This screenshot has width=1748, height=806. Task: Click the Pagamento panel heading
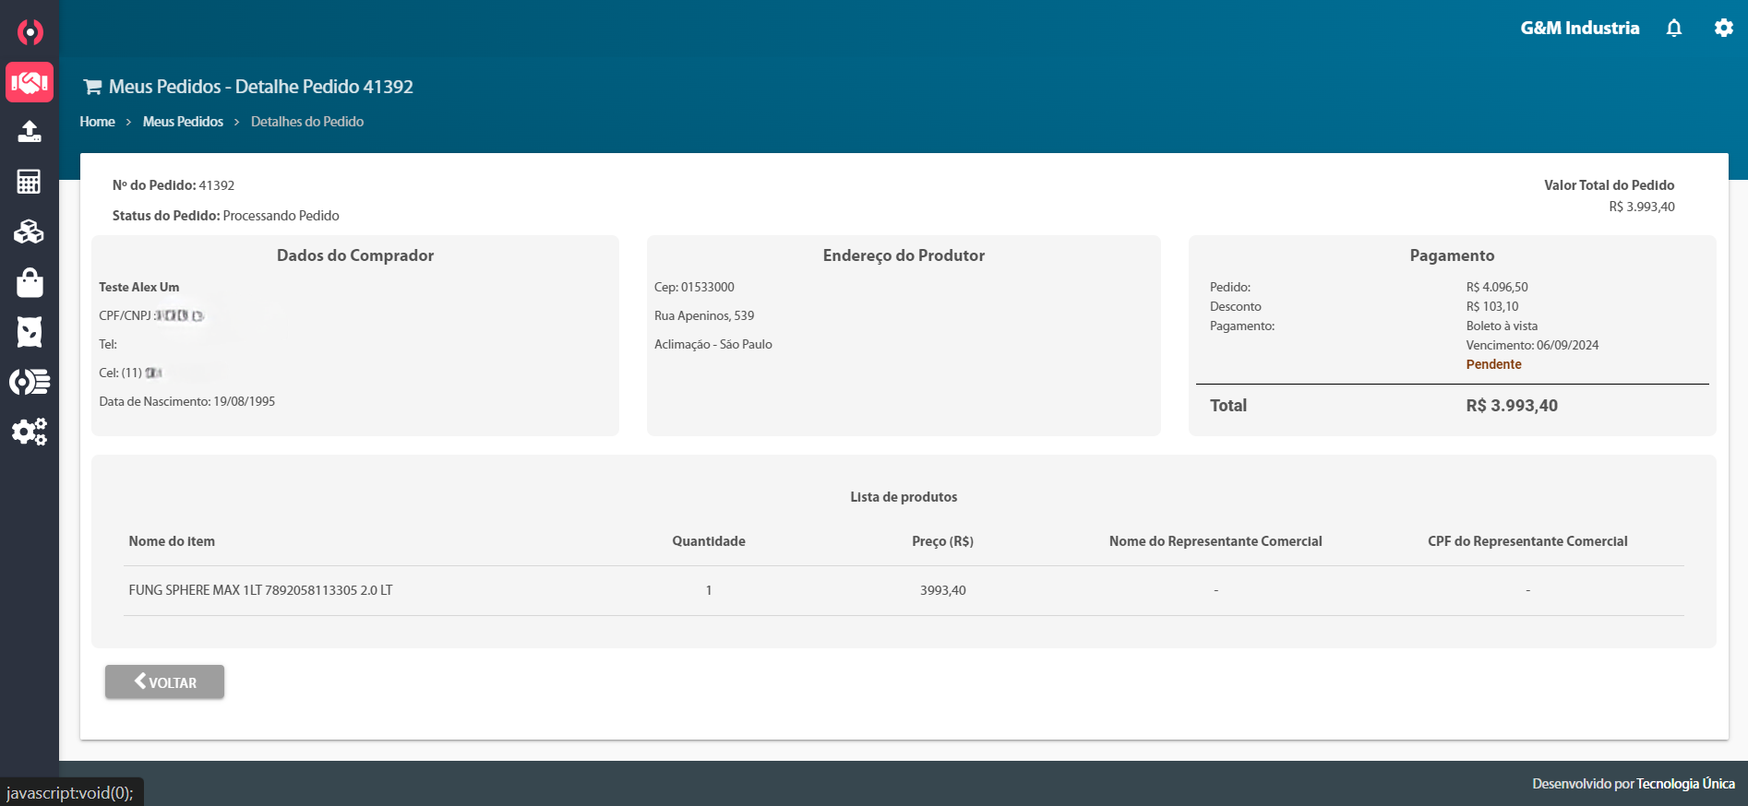click(1452, 255)
